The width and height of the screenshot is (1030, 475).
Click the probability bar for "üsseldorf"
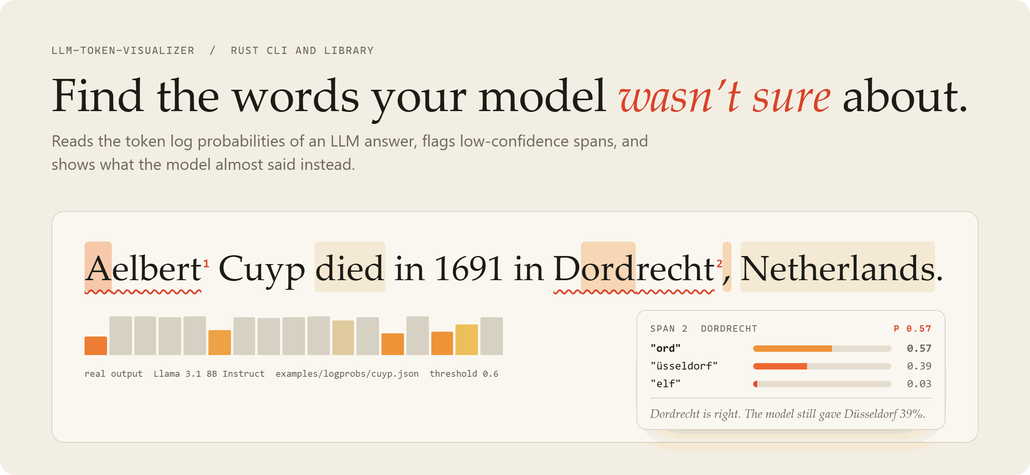(822, 366)
